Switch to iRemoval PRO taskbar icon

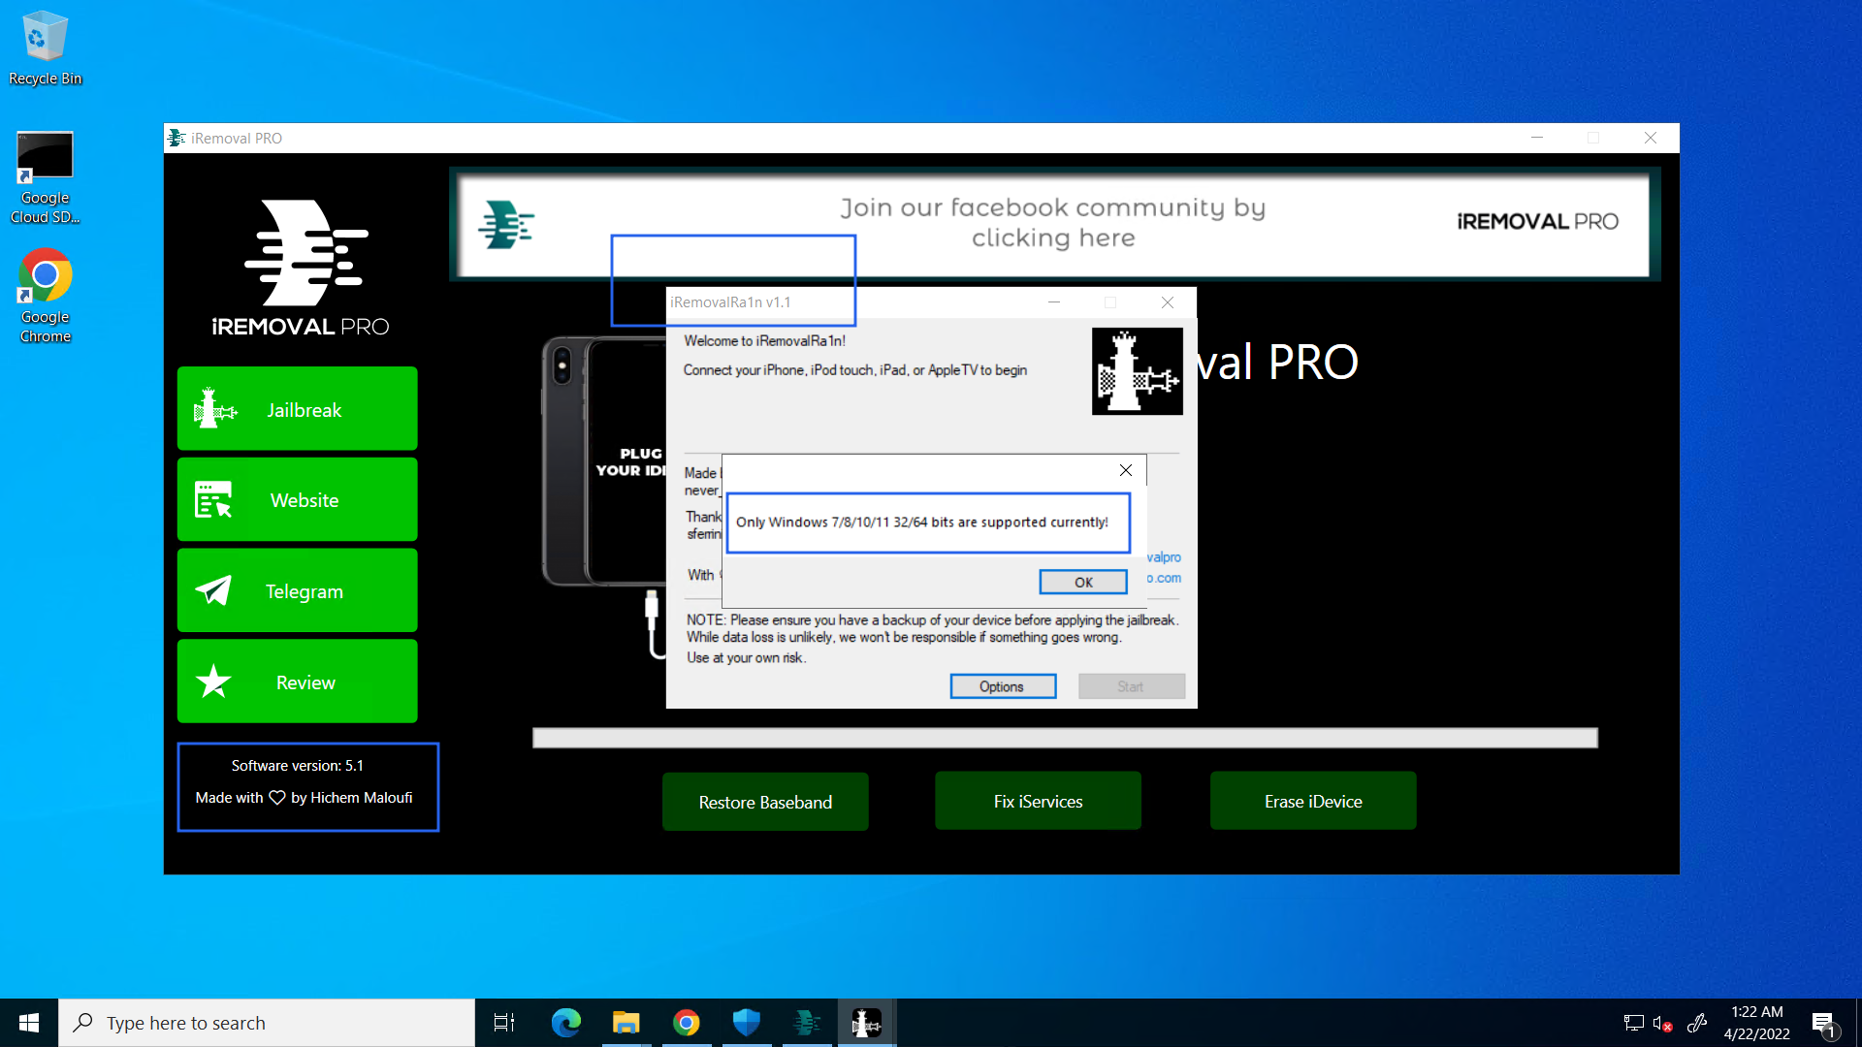(806, 1023)
